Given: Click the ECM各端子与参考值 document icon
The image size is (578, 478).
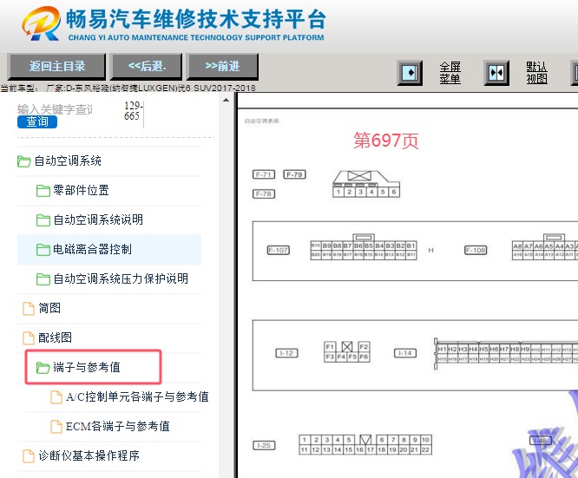Looking at the screenshot, I should click(x=56, y=427).
